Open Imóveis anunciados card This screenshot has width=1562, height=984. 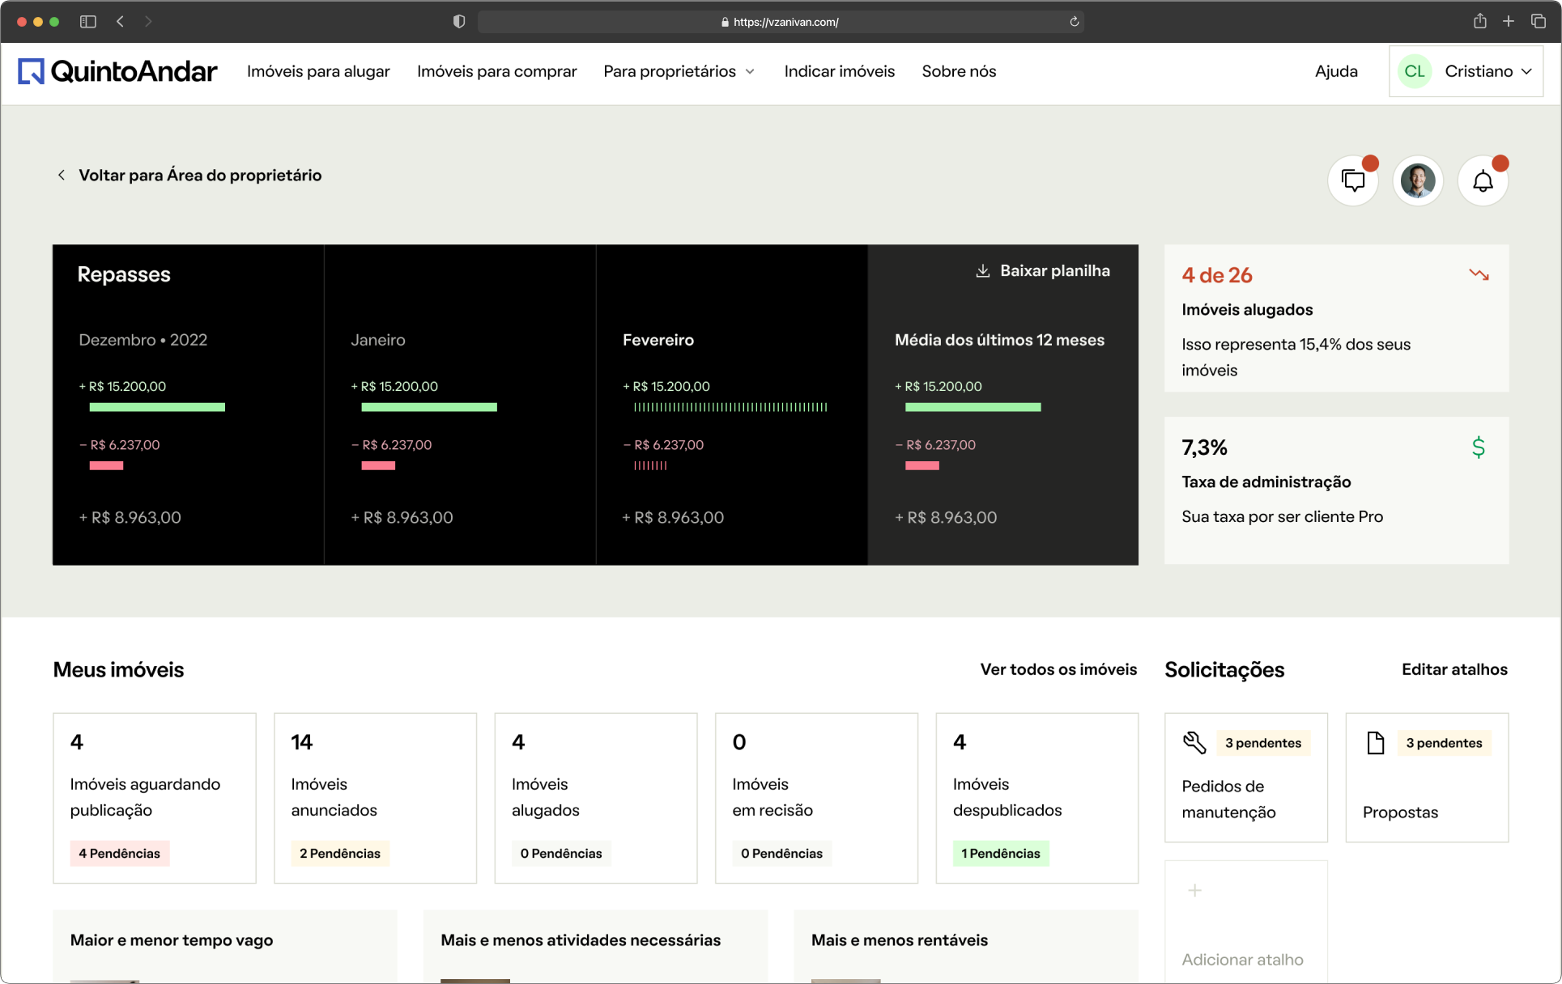click(x=375, y=798)
